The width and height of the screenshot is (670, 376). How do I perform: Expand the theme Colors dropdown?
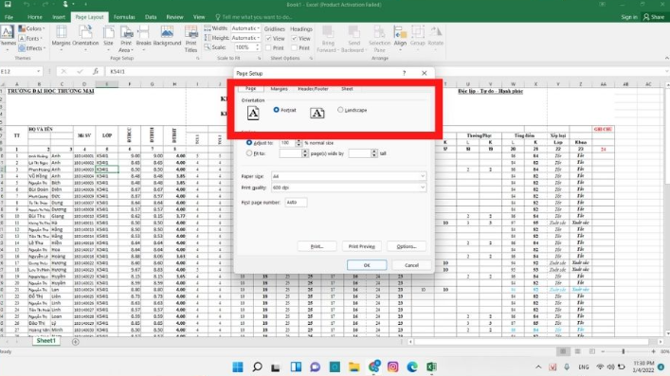[31, 28]
